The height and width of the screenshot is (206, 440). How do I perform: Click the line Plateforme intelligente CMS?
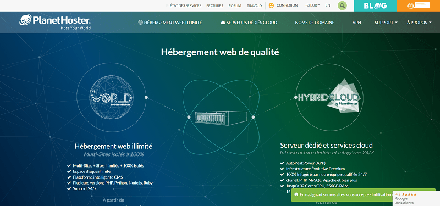pos(98,177)
